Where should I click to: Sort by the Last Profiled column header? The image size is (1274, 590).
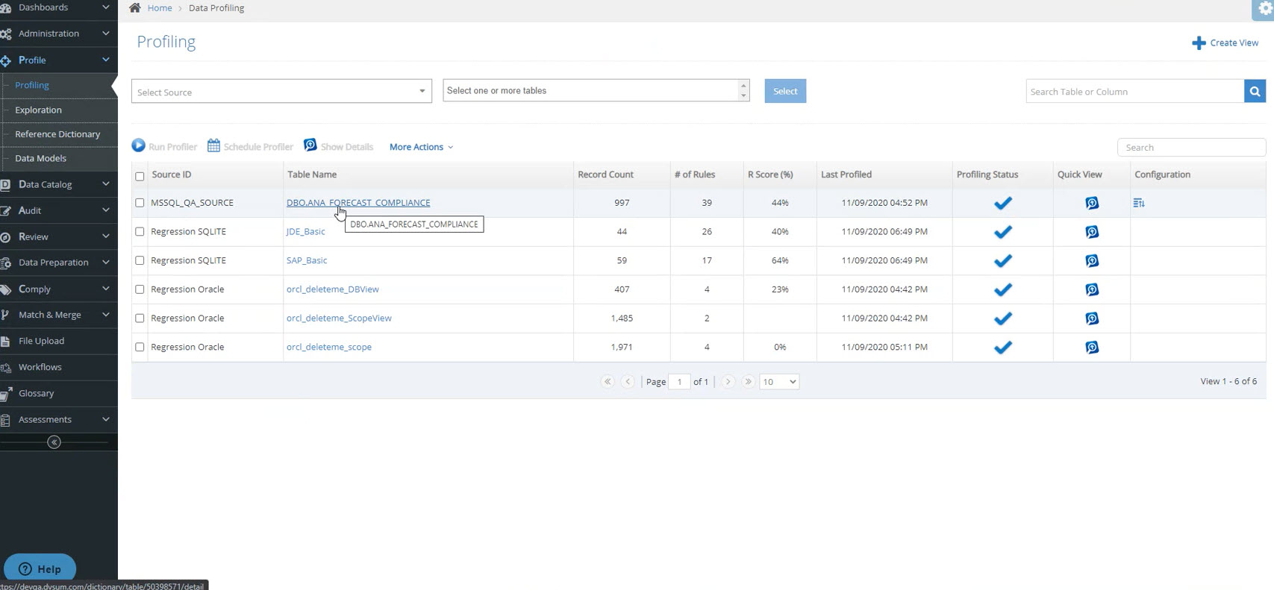coord(846,175)
